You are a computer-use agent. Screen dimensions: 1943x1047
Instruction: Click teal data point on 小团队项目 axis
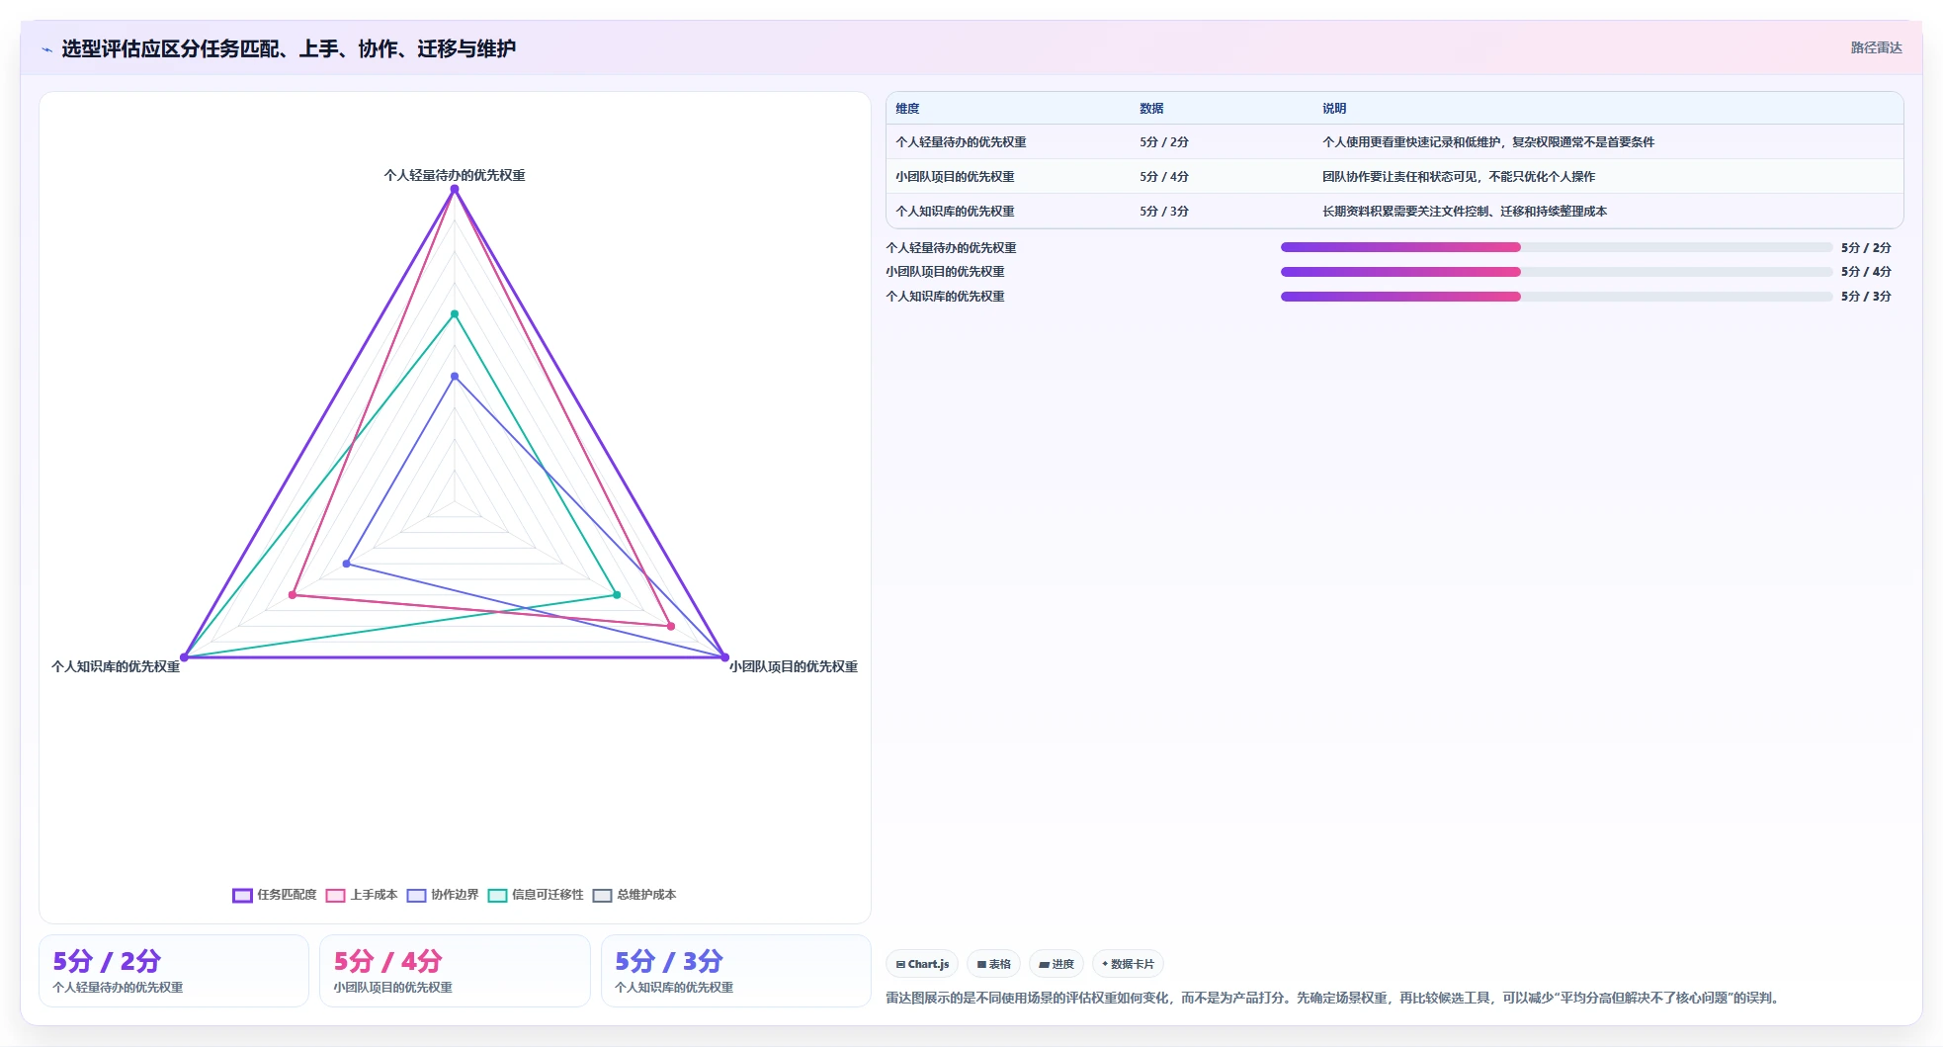[x=617, y=595]
